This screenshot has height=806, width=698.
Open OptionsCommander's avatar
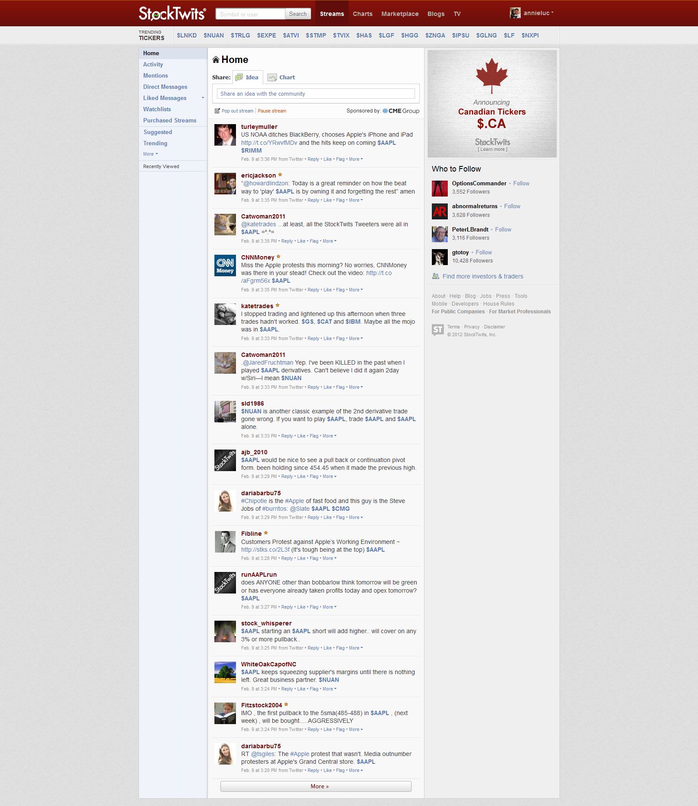(x=440, y=188)
